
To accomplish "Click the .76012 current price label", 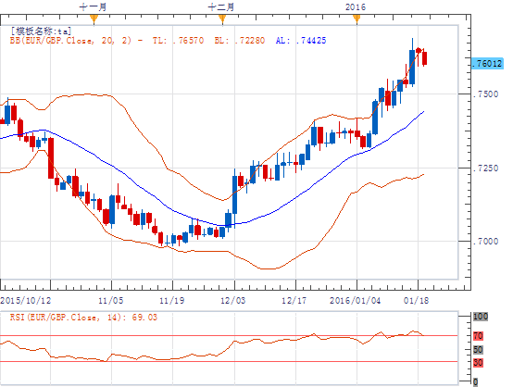I will (x=487, y=64).
